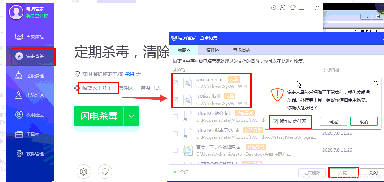Screen dimensions: 384x182
Task: Click the 系统异常 tag on UltraISO 简介.lnk
Action: coord(245,113)
